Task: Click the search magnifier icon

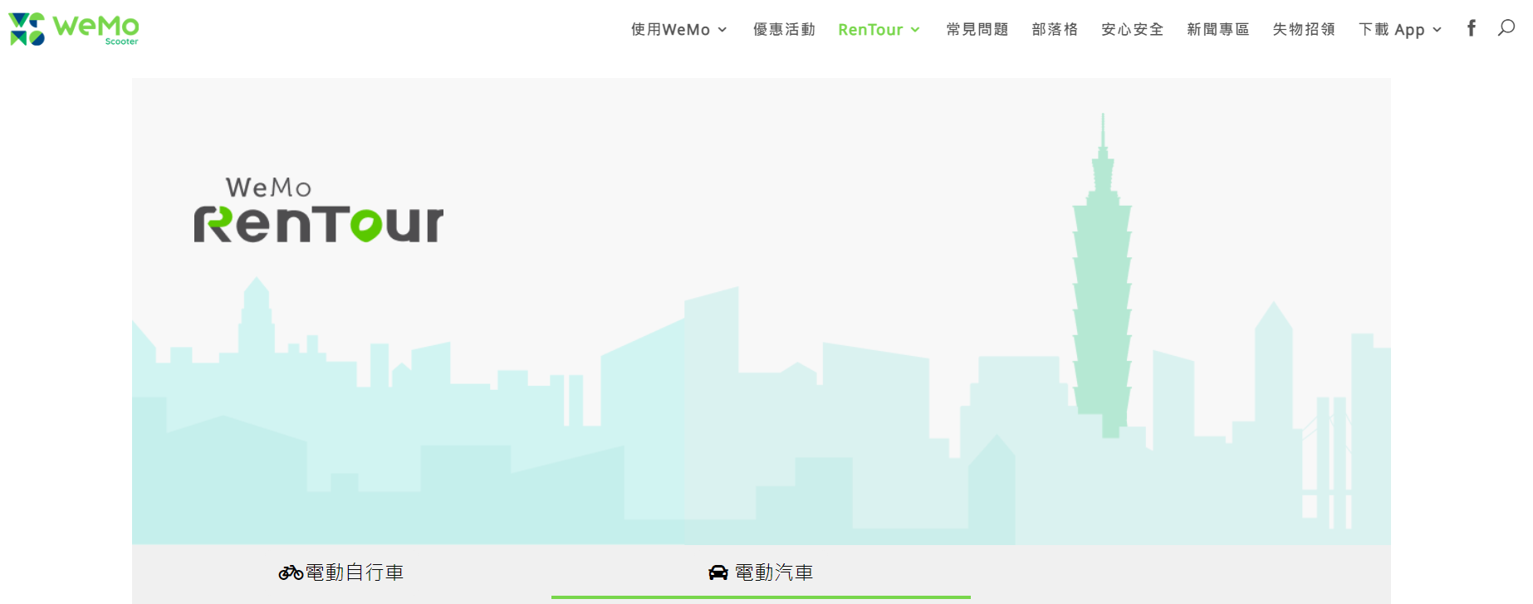Action: pos(1506,28)
